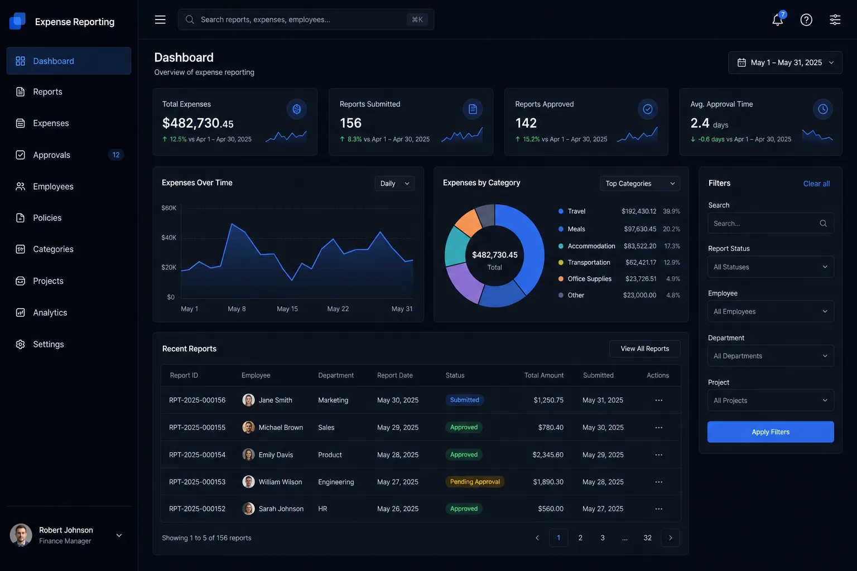Click the Total Amount column header

[x=544, y=375]
